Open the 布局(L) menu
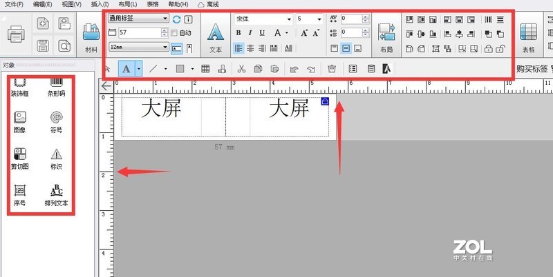This screenshot has width=553, height=277. point(128,4)
